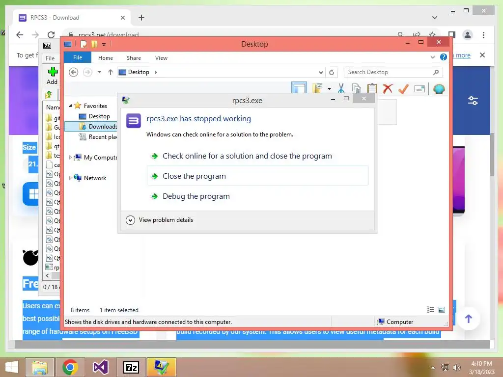This screenshot has height=377, width=503.
Task: Open the Explorer File tab
Action: [x=77, y=57]
